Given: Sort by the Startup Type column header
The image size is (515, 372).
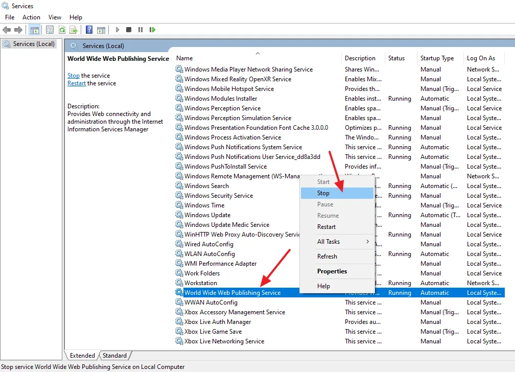Looking at the screenshot, I should click(440, 58).
